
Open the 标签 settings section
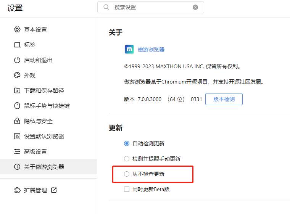pos(48,45)
